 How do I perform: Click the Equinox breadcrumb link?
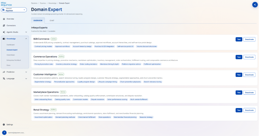[x=43, y=3]
